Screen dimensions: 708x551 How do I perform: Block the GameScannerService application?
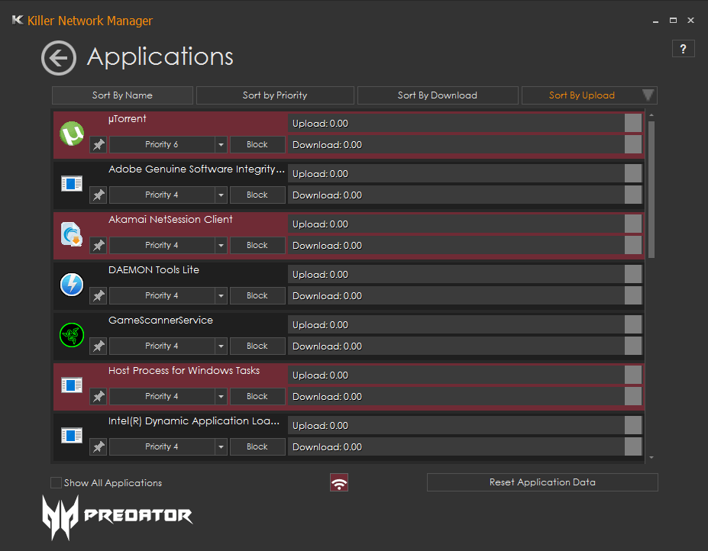(x=257, y=346)
